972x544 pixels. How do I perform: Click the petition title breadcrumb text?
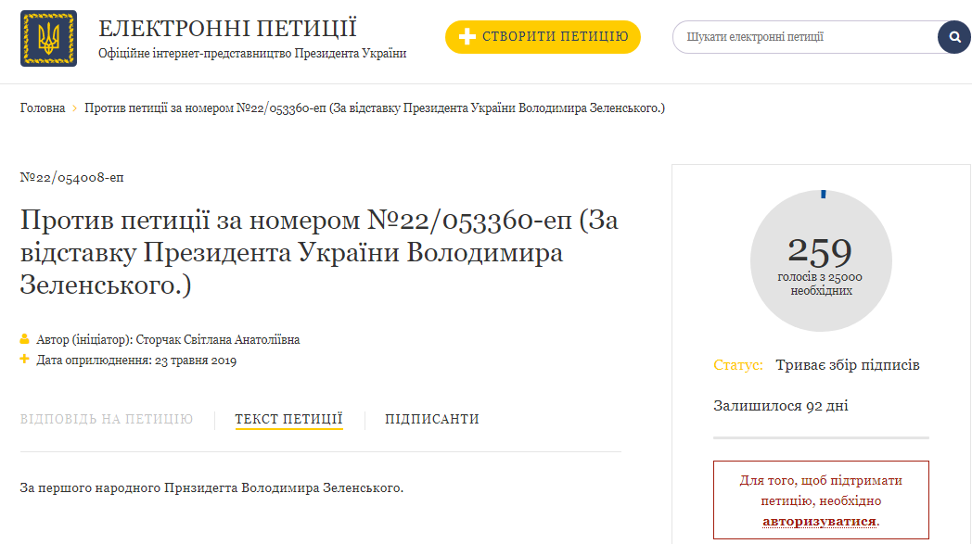click(x=375, y=108)
